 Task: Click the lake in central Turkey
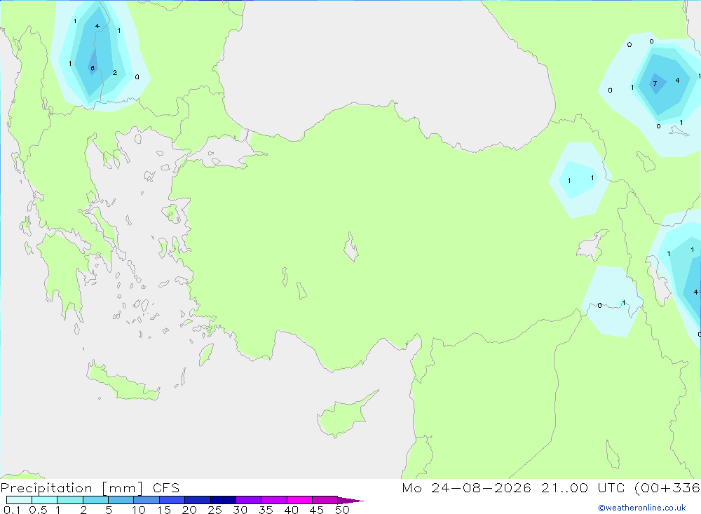click(351, 248)
